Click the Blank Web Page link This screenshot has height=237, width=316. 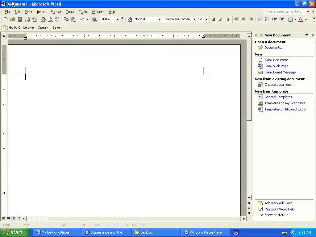tap(276, 66)
